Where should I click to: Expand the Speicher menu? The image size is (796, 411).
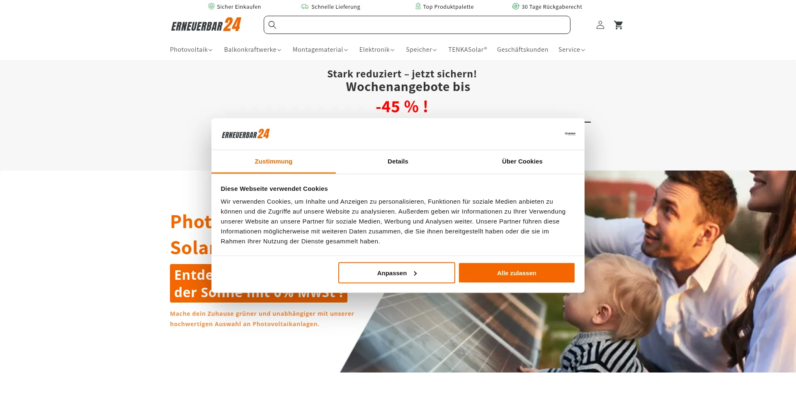click(x=421, y=50)
